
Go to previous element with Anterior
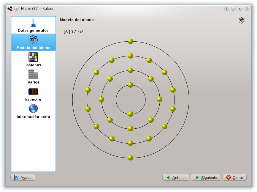[176, 177]
